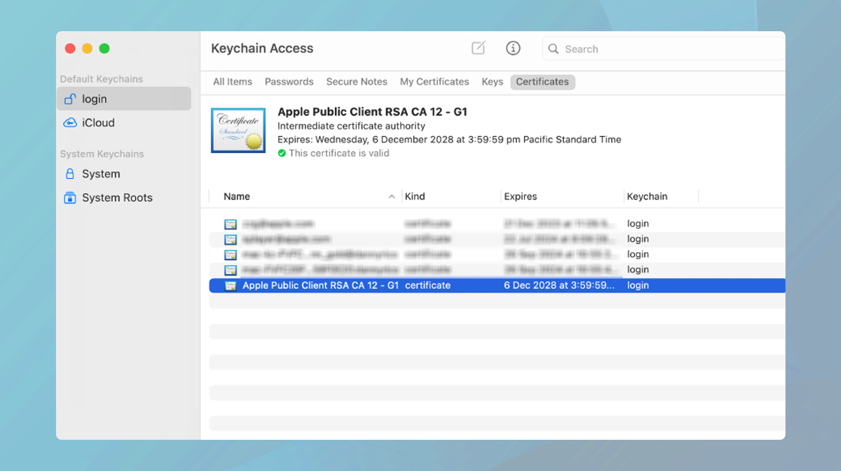Click the locked padlock beside System keychain

70,173
